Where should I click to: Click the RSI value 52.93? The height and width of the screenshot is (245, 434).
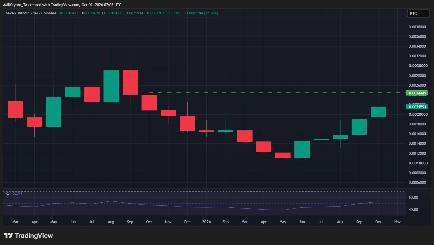(17, 193)
